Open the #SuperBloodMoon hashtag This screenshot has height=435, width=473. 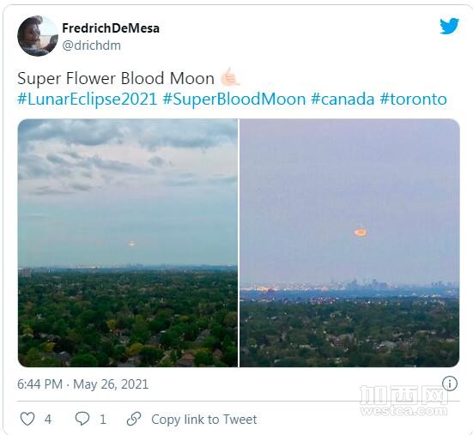(234, 100)
